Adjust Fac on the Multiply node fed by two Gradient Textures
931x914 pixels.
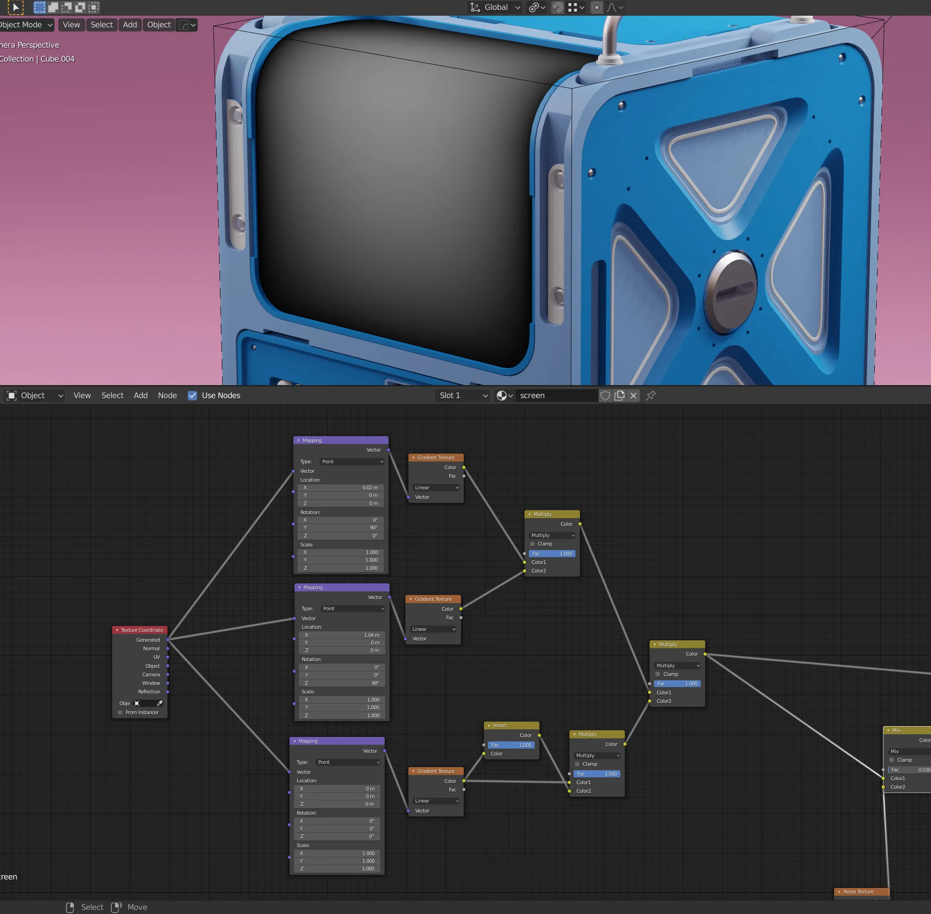pyautogui.click(x=552, y=554)
